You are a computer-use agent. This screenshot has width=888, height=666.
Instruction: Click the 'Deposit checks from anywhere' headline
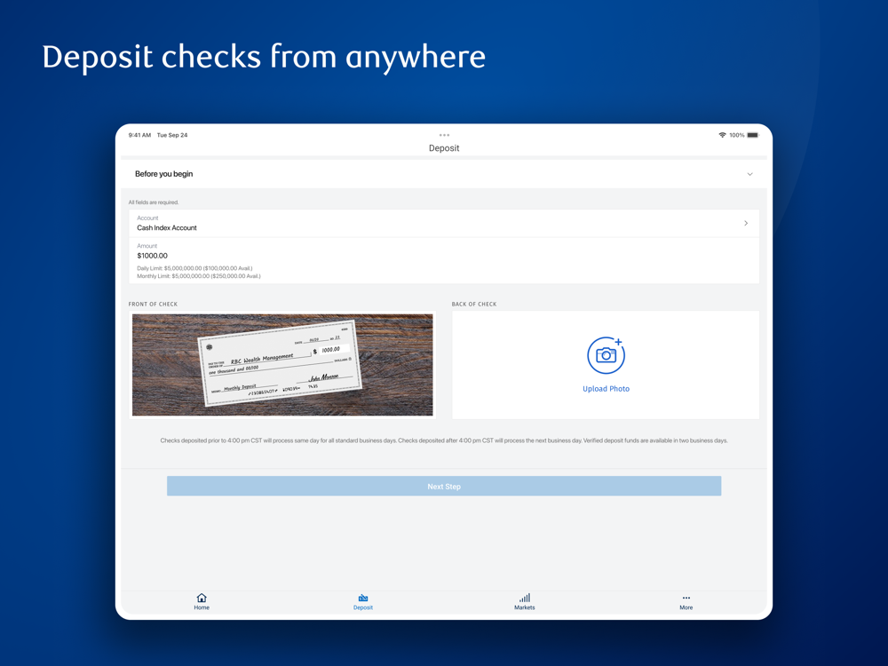coord(264,57)
